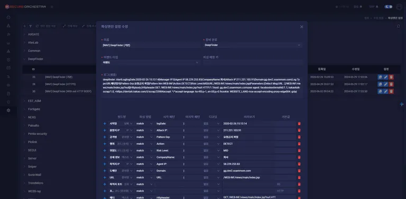This screenshot has width=406, height=199.
Task: Click preview value gg.dev2.ssammom.com
Action: click(237, 171)
